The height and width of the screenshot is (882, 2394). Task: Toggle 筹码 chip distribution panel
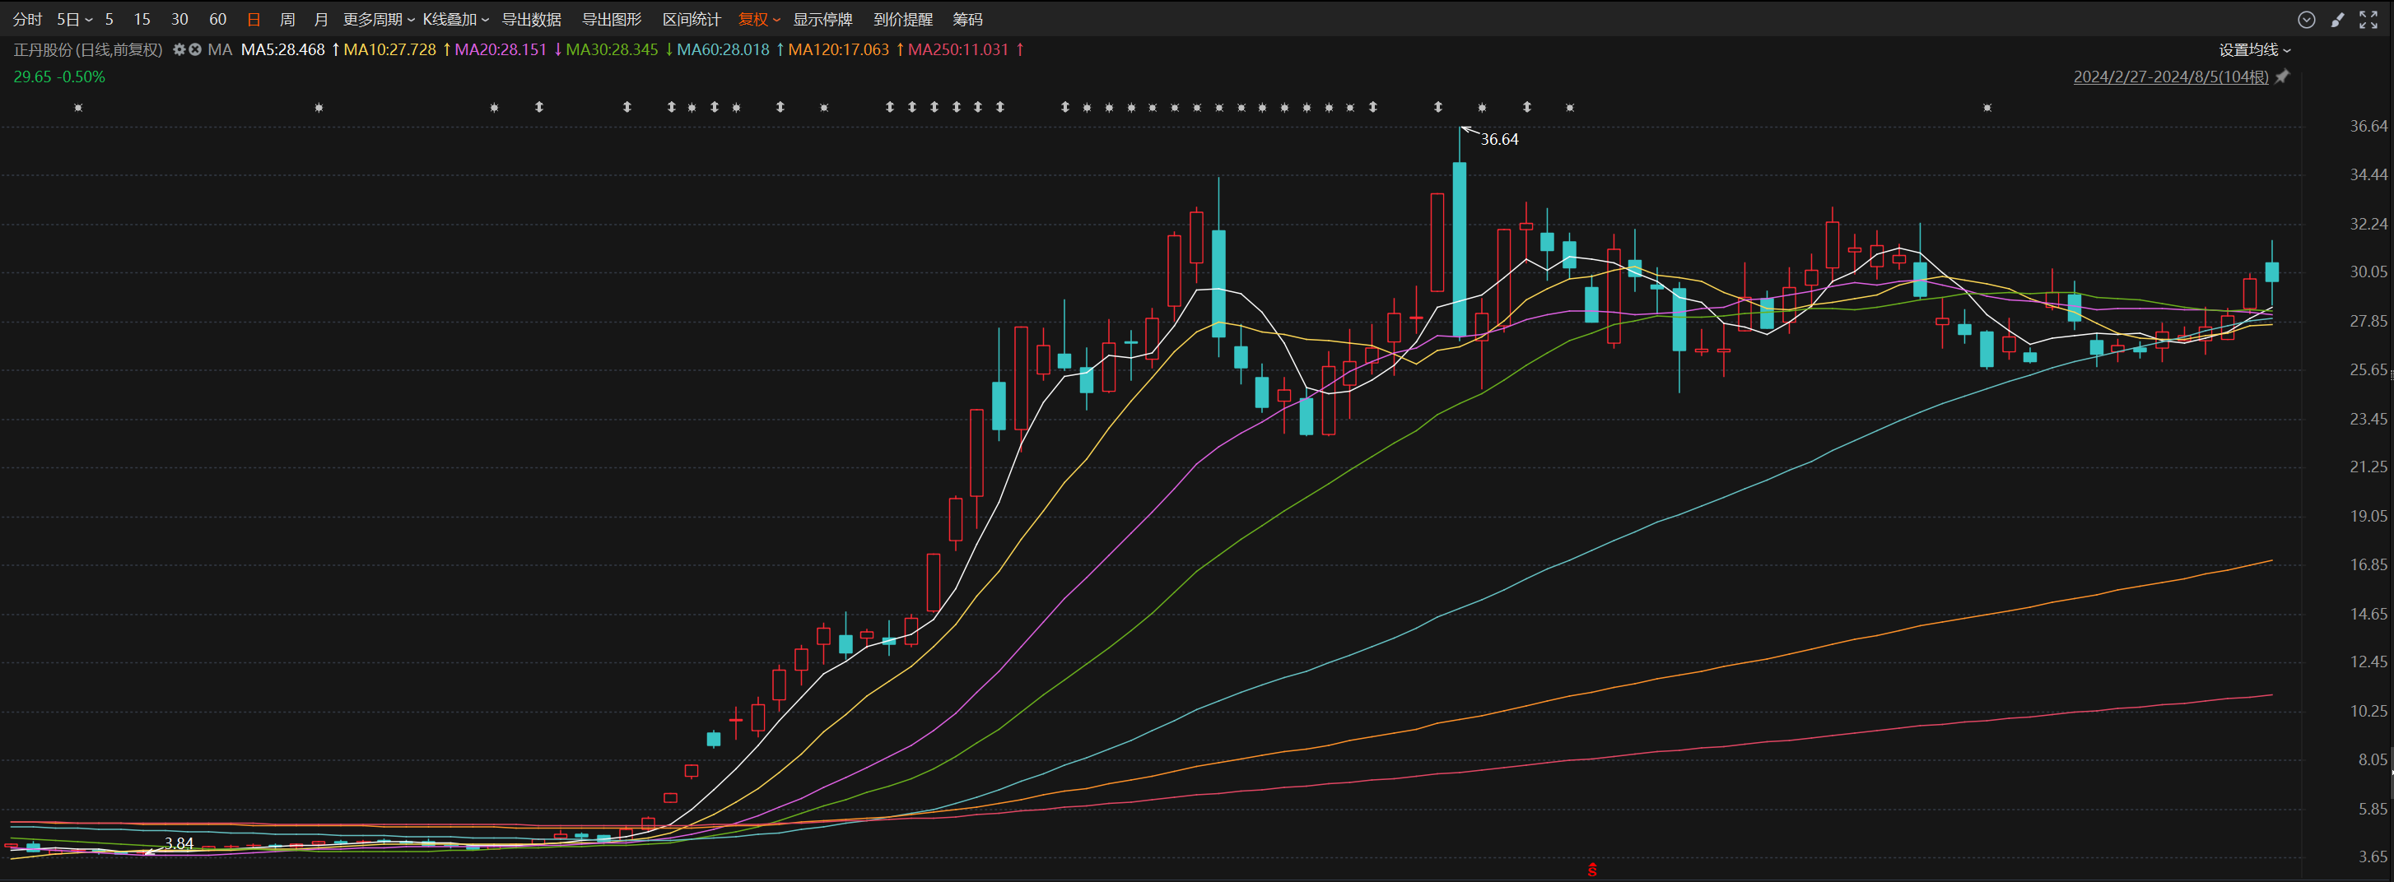tap(967, 20)
